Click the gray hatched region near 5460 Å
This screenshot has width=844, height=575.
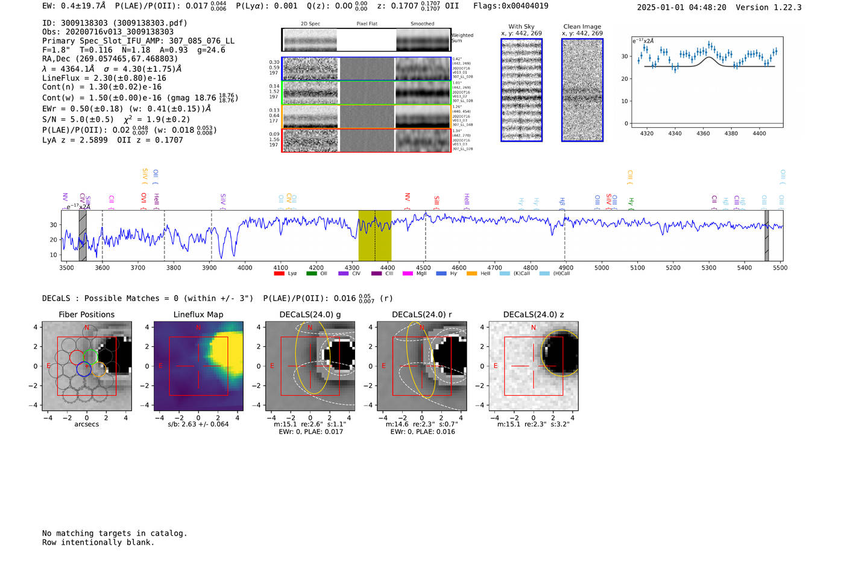click(x=766, y=235)
